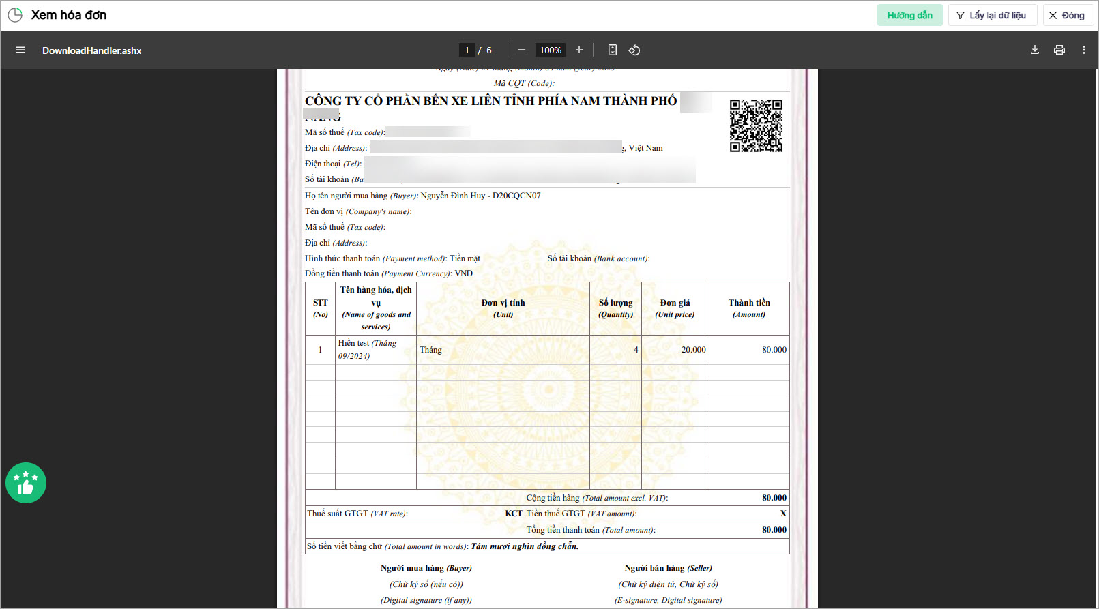Click the Thành tiền column header
The width and height of the screenshot is (1099, 609).
749,308
